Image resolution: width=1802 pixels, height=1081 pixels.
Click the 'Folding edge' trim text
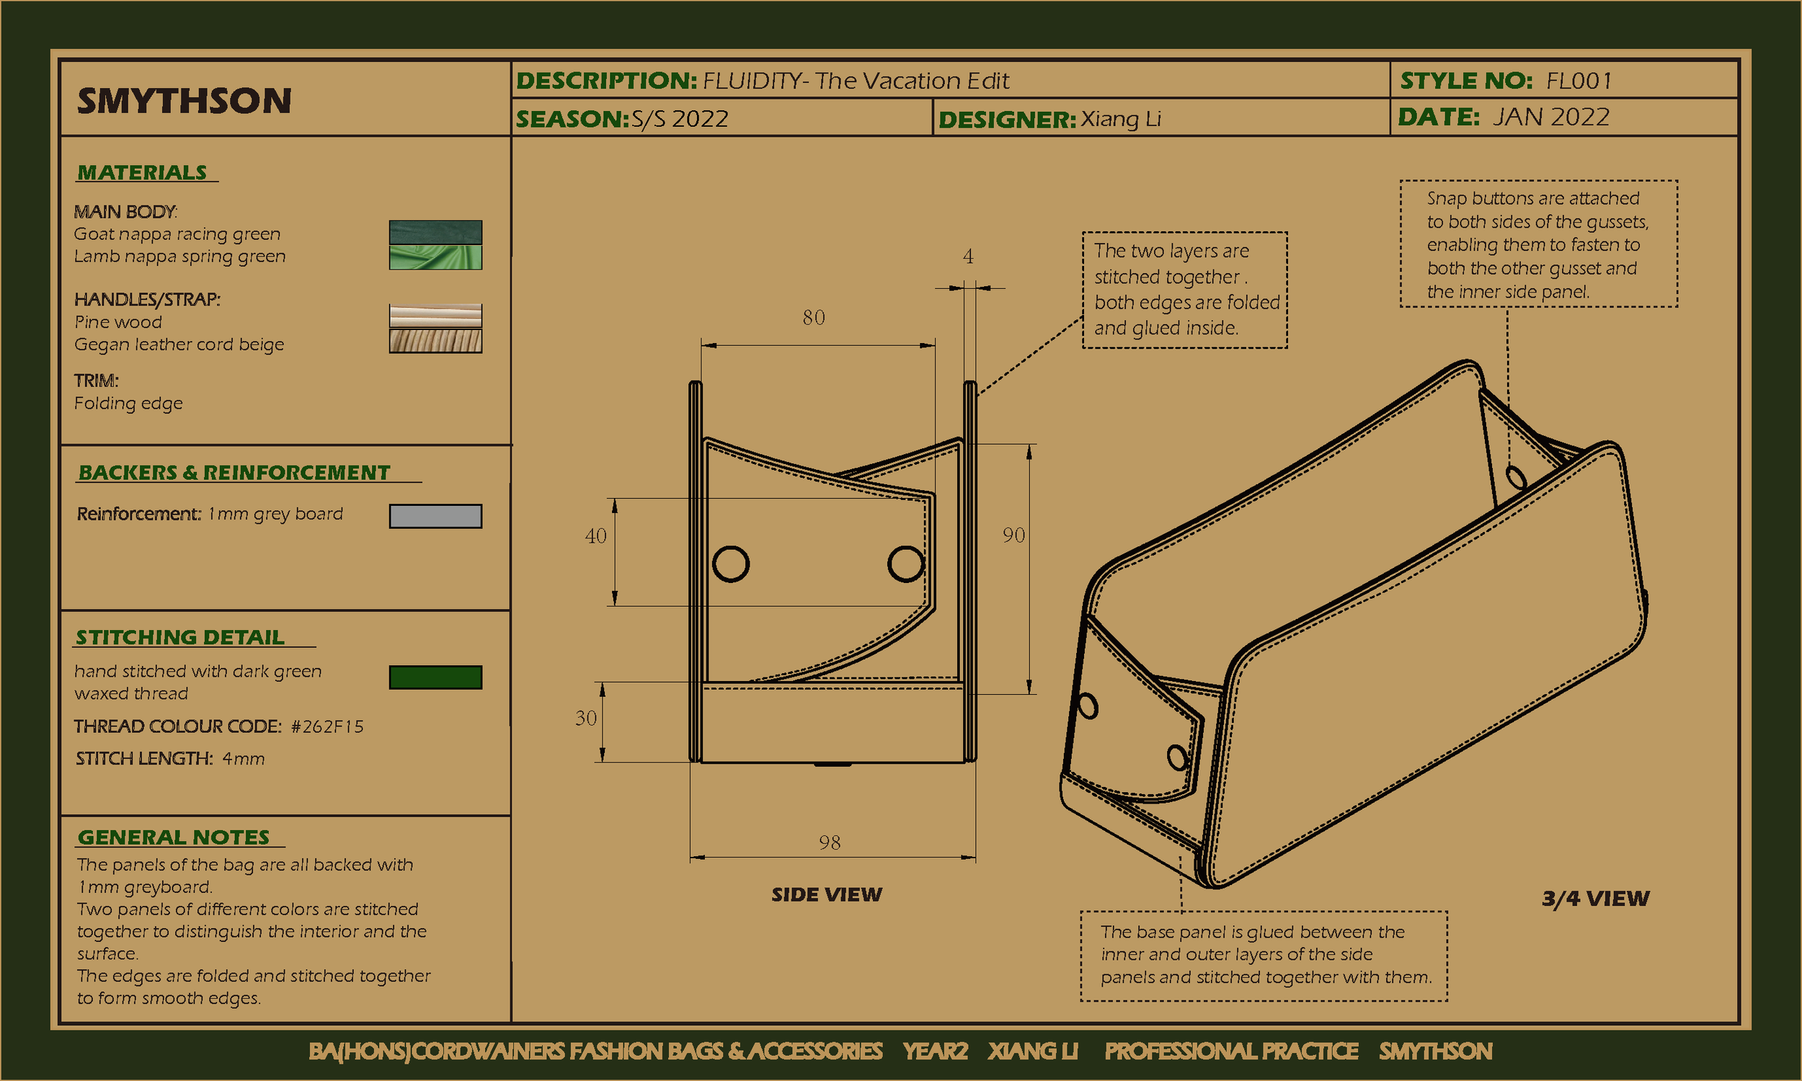tap(128, 404)
